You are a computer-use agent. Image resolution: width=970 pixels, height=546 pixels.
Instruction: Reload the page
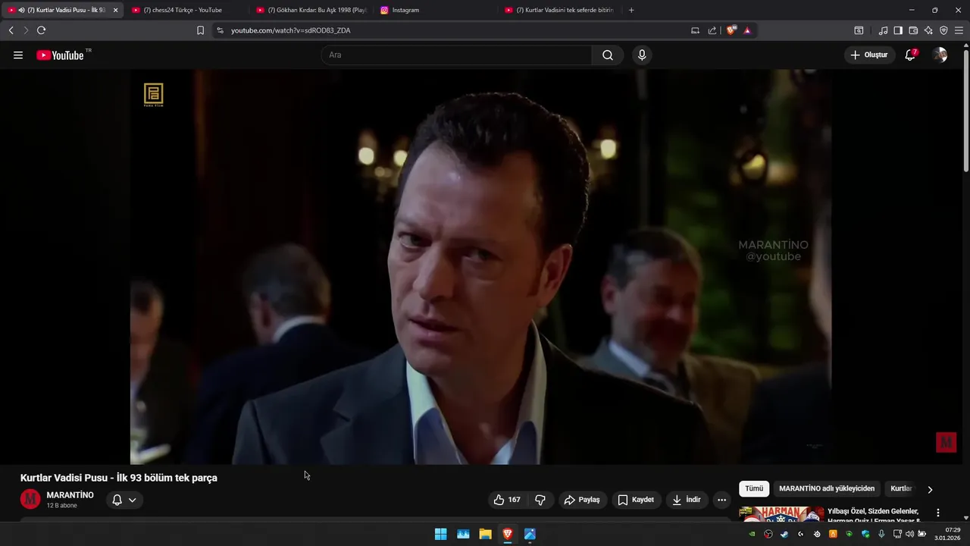(x=41, y=30)
